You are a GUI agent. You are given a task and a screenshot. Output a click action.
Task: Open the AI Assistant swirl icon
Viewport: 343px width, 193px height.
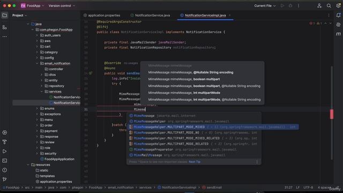(338, 25)
